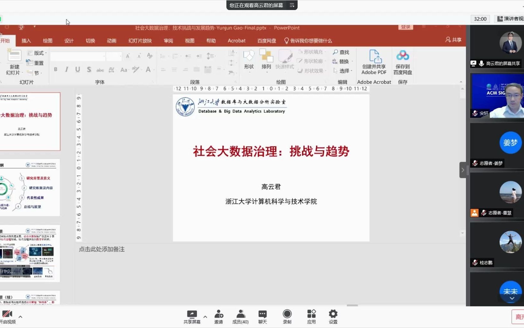Click Tell Me search box
Image resolution: width=524 pixels, height=328 pixels.
[308, 41]
